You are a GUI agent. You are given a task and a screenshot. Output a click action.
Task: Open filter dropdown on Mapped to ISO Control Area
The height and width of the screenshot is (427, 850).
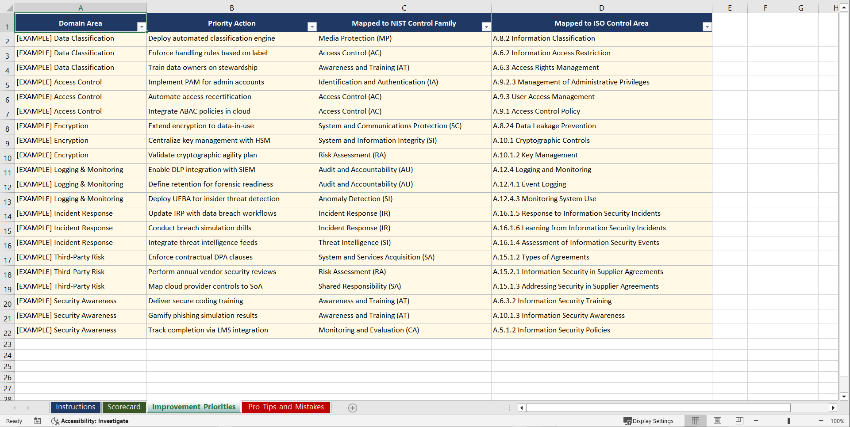tap(707, 27)
